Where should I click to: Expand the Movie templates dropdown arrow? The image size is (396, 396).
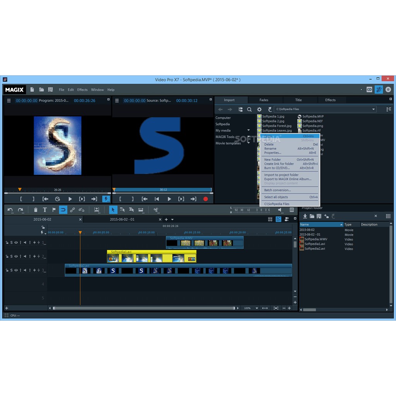pos(249,143)
